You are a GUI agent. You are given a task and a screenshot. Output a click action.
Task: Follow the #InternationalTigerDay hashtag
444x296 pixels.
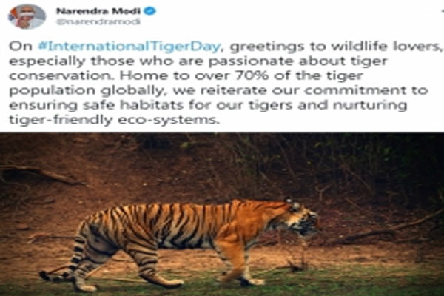129,47
